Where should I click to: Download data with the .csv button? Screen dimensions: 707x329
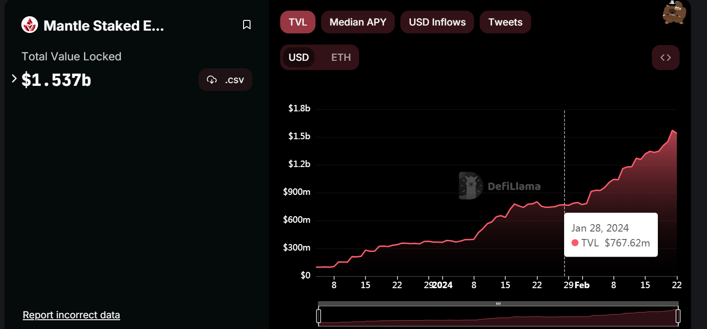click(225, 80)
